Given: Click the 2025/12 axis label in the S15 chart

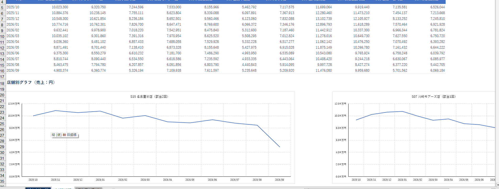Looking at the screenshot, I should [x=78, y=180].
